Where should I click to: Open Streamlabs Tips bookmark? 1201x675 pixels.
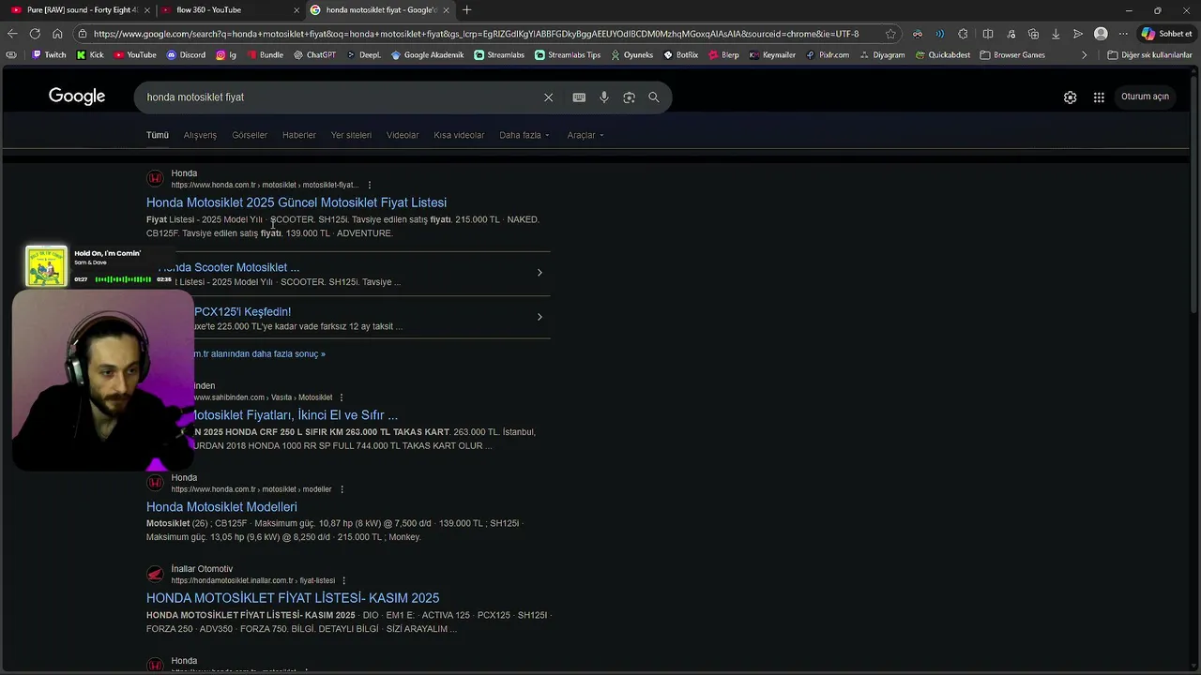coord(568,55)
